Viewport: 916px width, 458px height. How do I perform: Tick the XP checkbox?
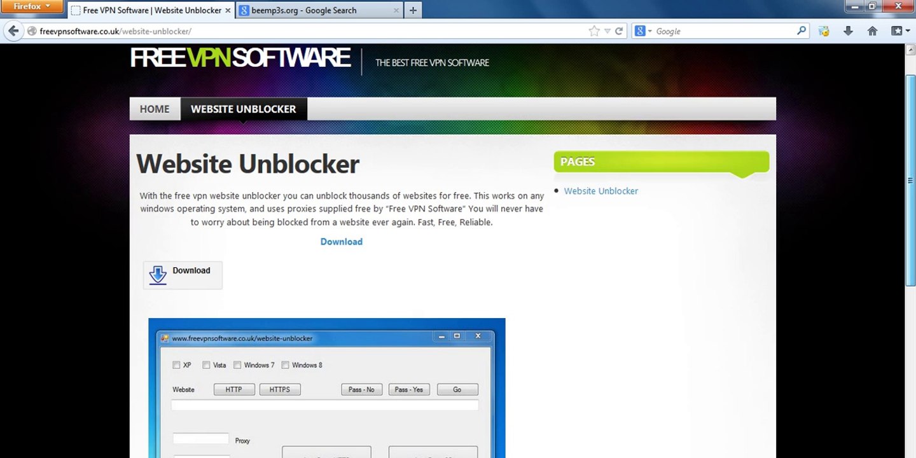176,365
